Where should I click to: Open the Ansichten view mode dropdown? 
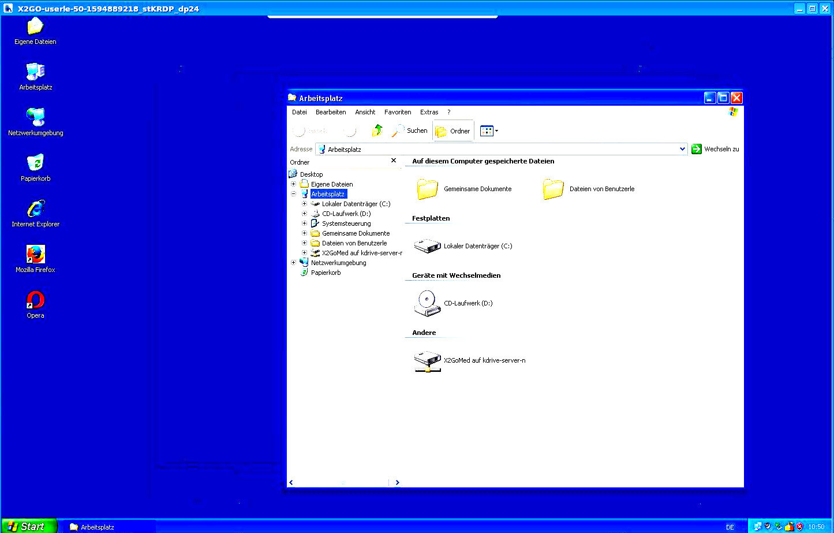point(489,131)
